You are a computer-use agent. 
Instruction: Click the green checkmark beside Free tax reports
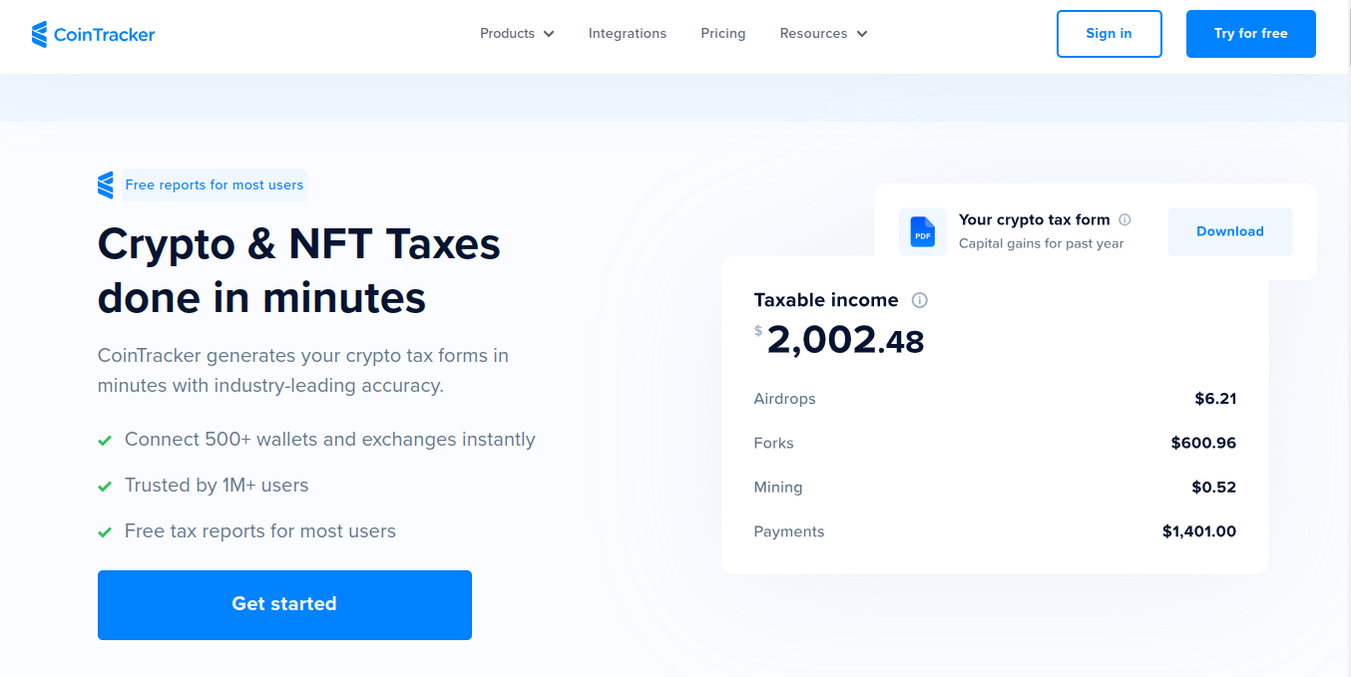104,532
